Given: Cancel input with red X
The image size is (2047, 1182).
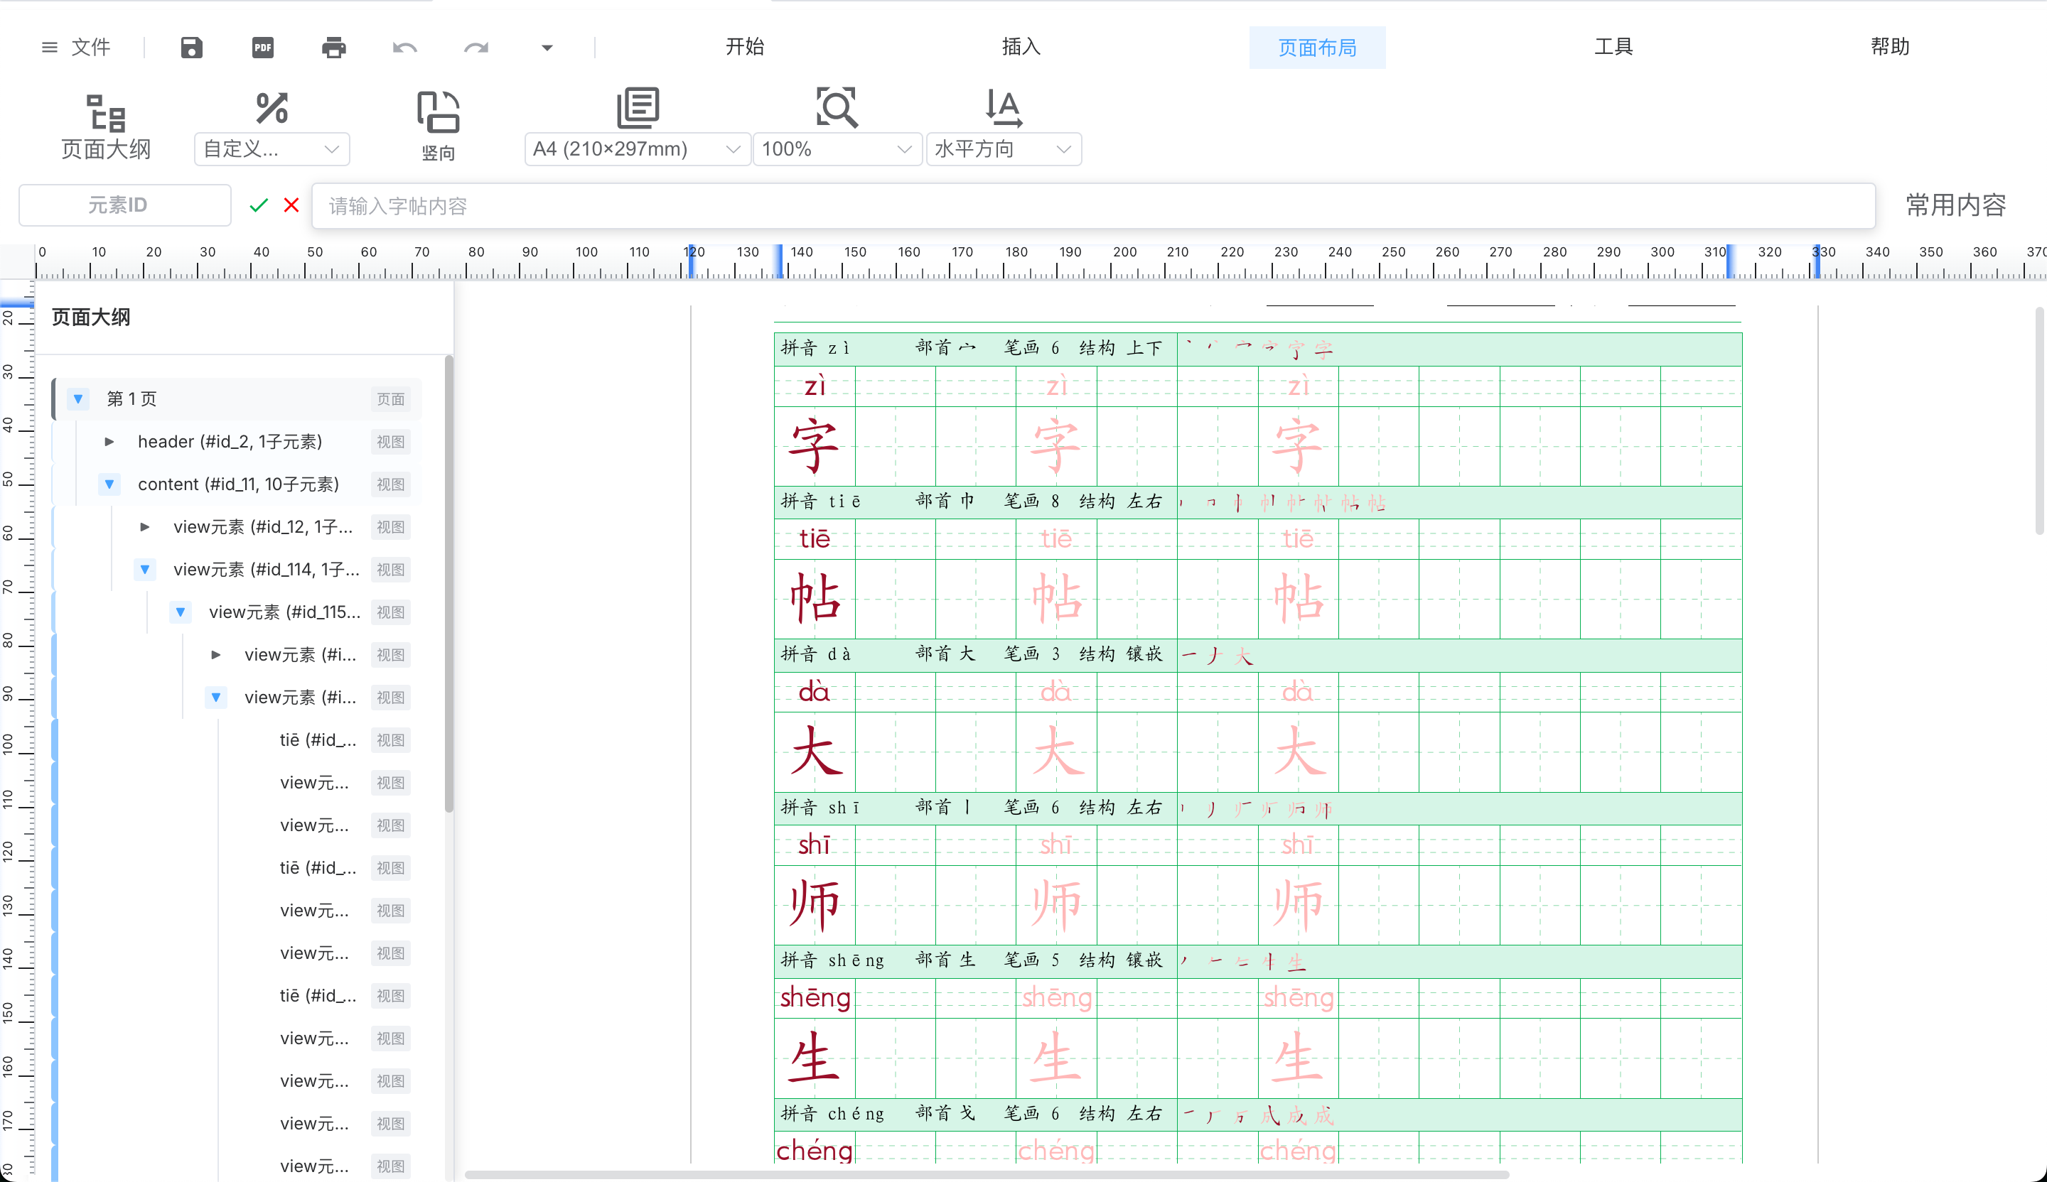Looking at the screenshot, I should [x=291, y=205].
